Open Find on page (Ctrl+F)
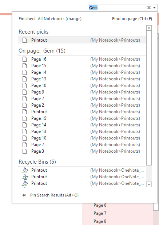159x225 pixels. coord(132,19)
